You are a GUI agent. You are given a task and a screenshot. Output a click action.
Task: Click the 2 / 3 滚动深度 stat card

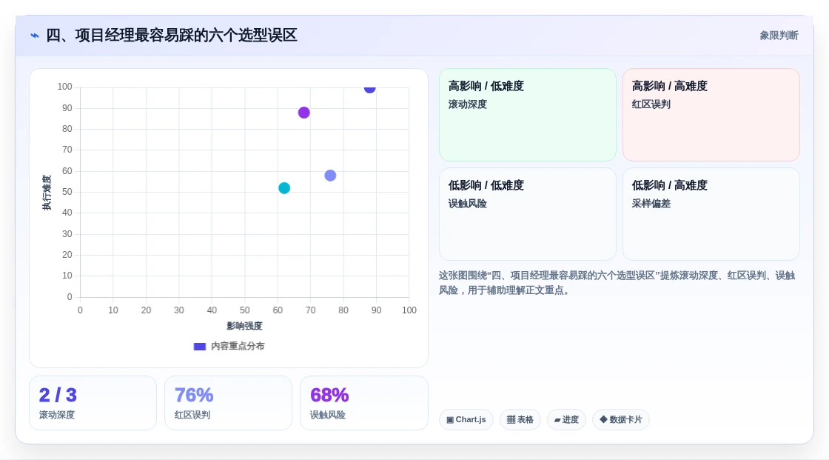coord(93,403)
